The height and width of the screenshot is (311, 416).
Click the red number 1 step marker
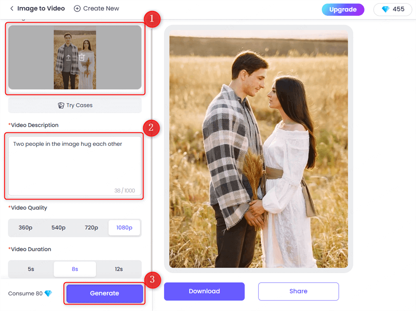152,19
